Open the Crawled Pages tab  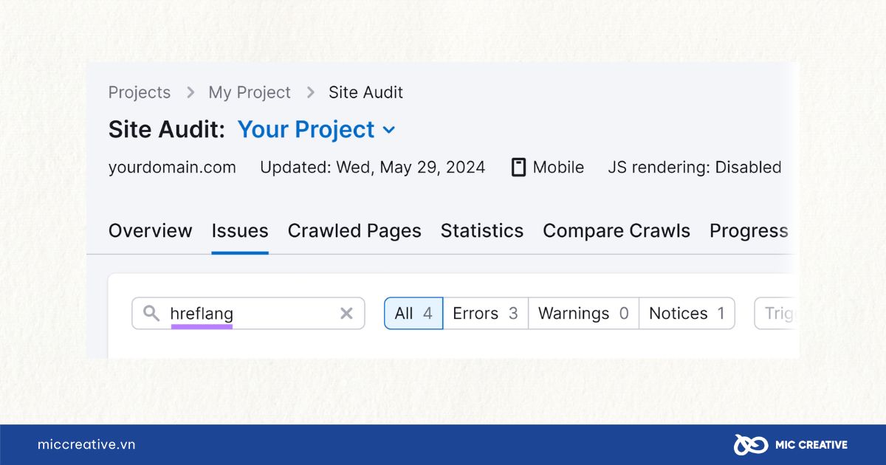354,231
